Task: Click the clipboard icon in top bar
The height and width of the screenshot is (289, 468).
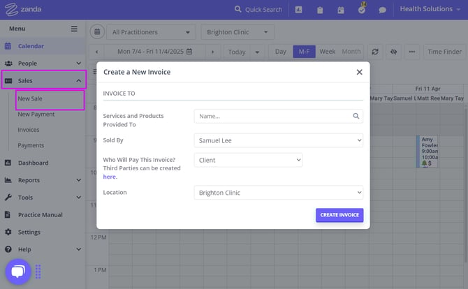Action: (320, 10)
